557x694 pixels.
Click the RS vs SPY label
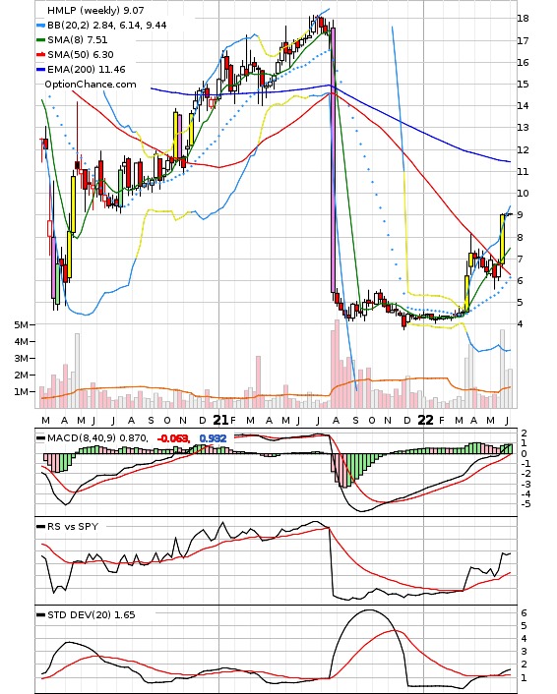coord(73,527)
